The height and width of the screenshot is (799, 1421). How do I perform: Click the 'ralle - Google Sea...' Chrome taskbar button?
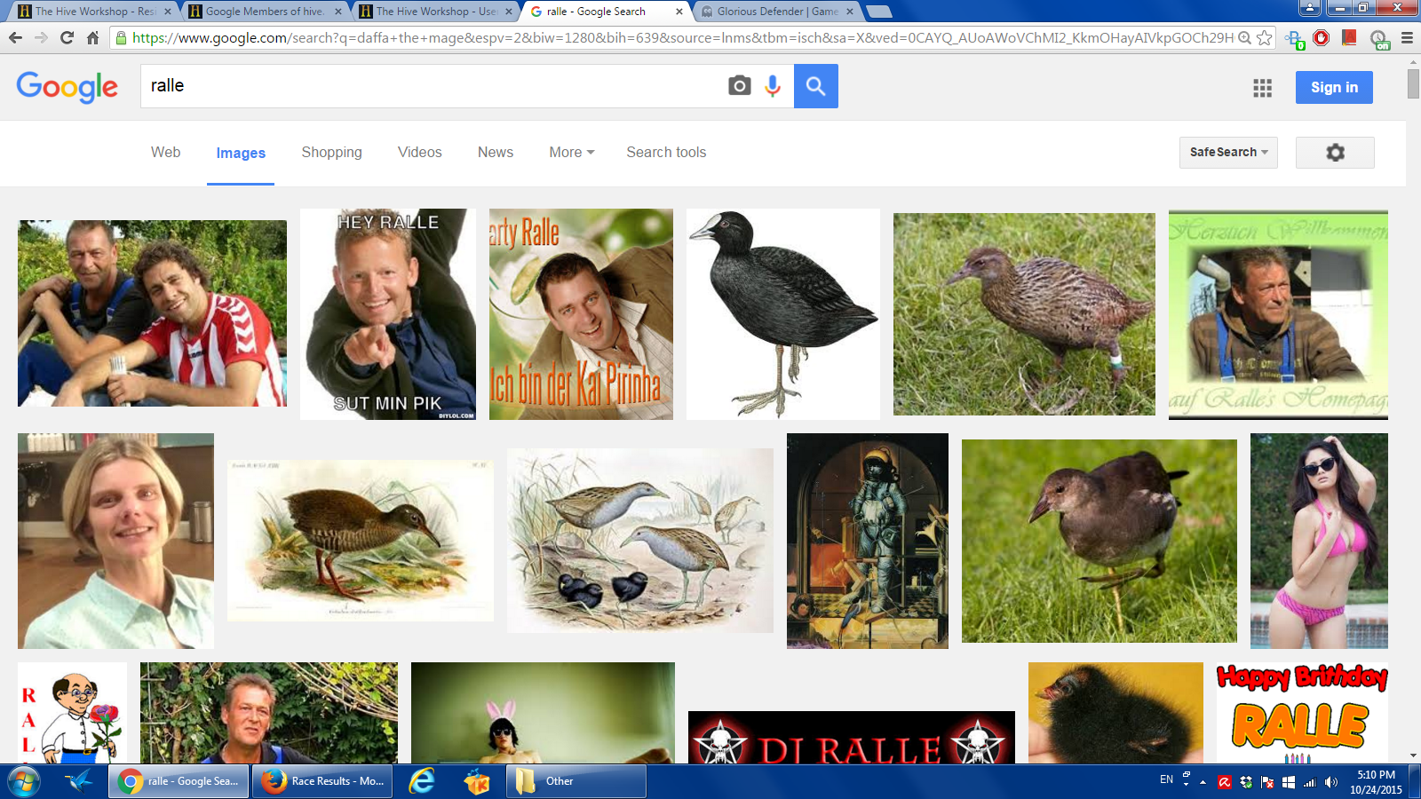click(x=180, y=781)
